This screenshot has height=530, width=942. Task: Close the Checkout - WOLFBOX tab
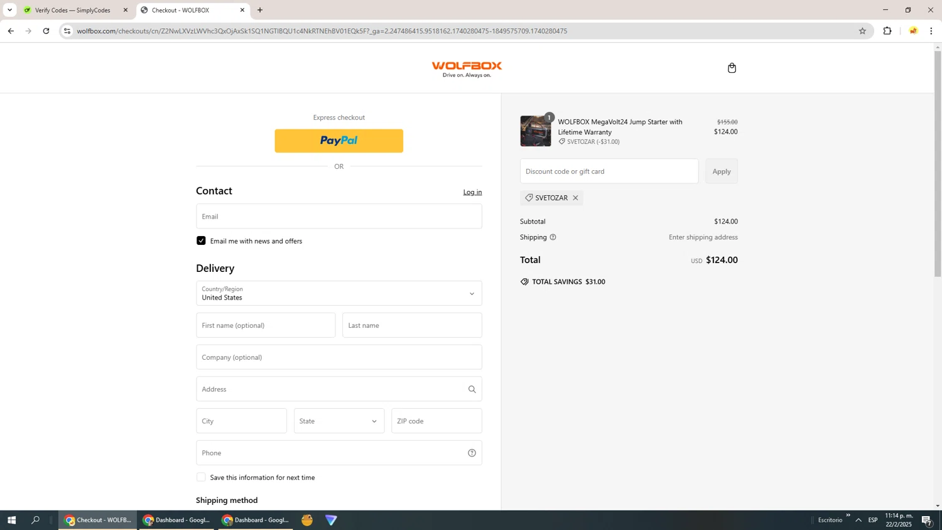coord(242,10)
